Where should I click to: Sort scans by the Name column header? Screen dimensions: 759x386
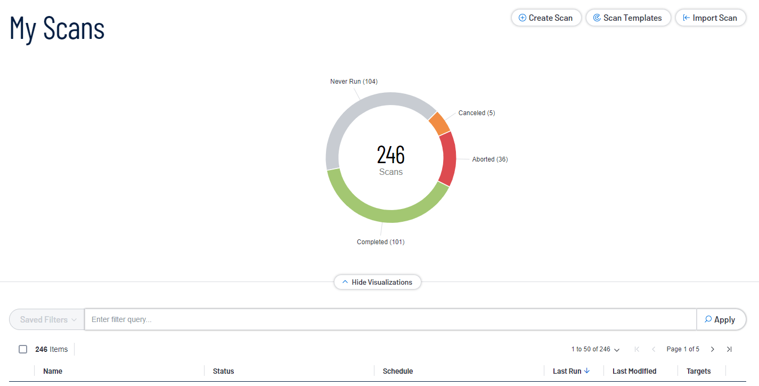(53, 371)
